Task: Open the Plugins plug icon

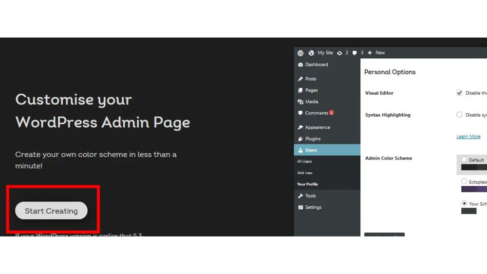Action: 300,139
